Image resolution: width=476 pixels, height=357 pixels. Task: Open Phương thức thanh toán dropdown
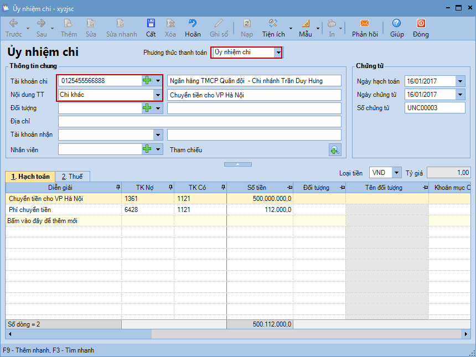tap(278, 53)
